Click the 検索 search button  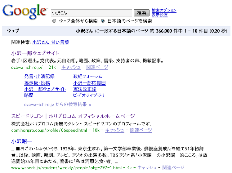click(142, 13)
